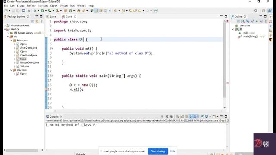276x155 pixels.
Task: Click the Save All toolbar icon
Action: [18, 11]
